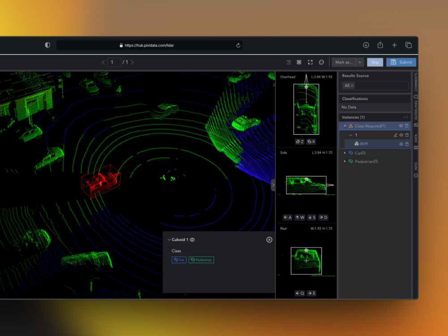Toggle visibility of instance 1

(x=401, y=135)
